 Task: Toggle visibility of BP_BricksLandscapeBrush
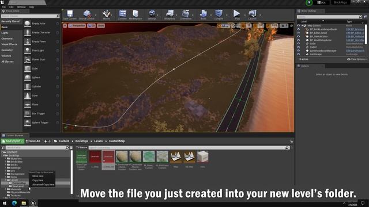tap(299, 29)
